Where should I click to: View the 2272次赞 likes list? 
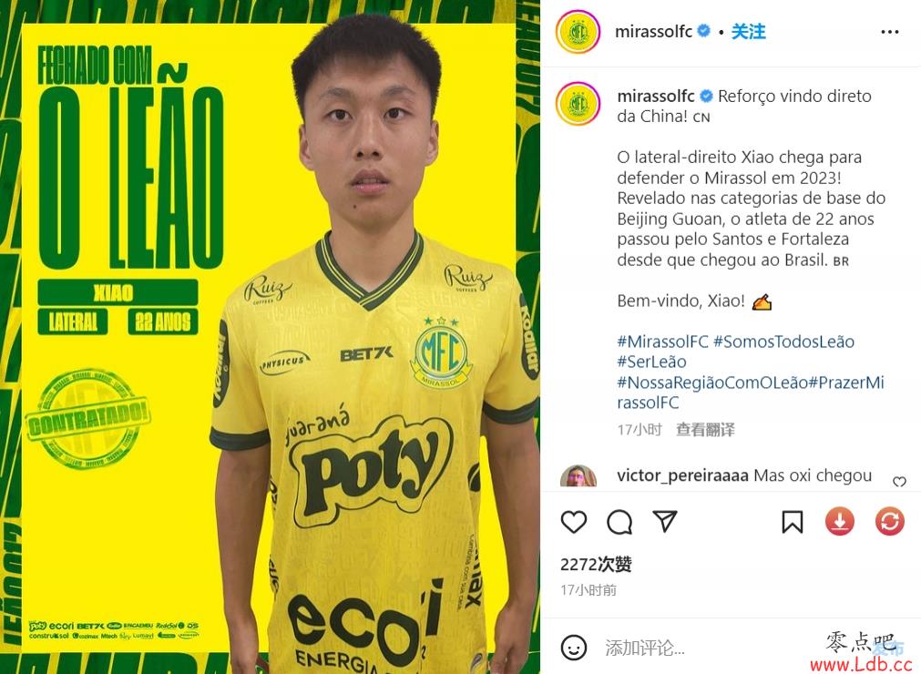pos(596,564)
